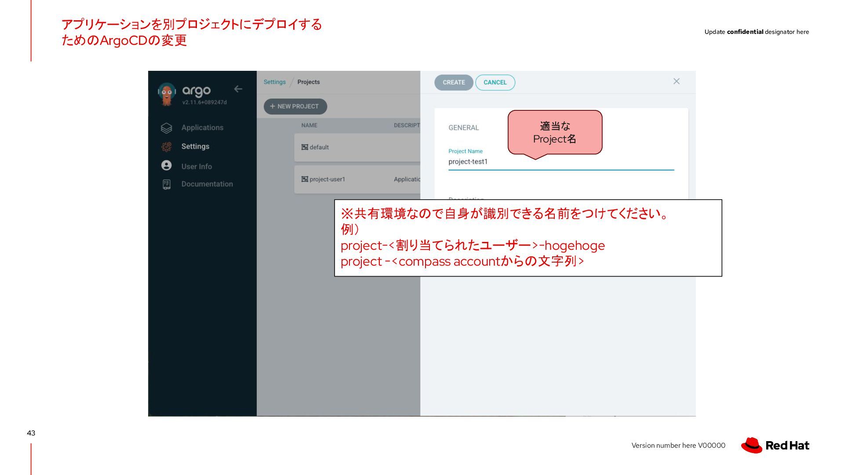
Task: Open the default project row
Action: point(357,147)
